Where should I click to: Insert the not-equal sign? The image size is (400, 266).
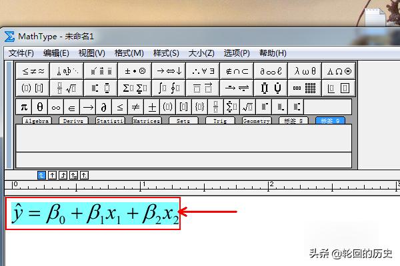click(136, 106)
